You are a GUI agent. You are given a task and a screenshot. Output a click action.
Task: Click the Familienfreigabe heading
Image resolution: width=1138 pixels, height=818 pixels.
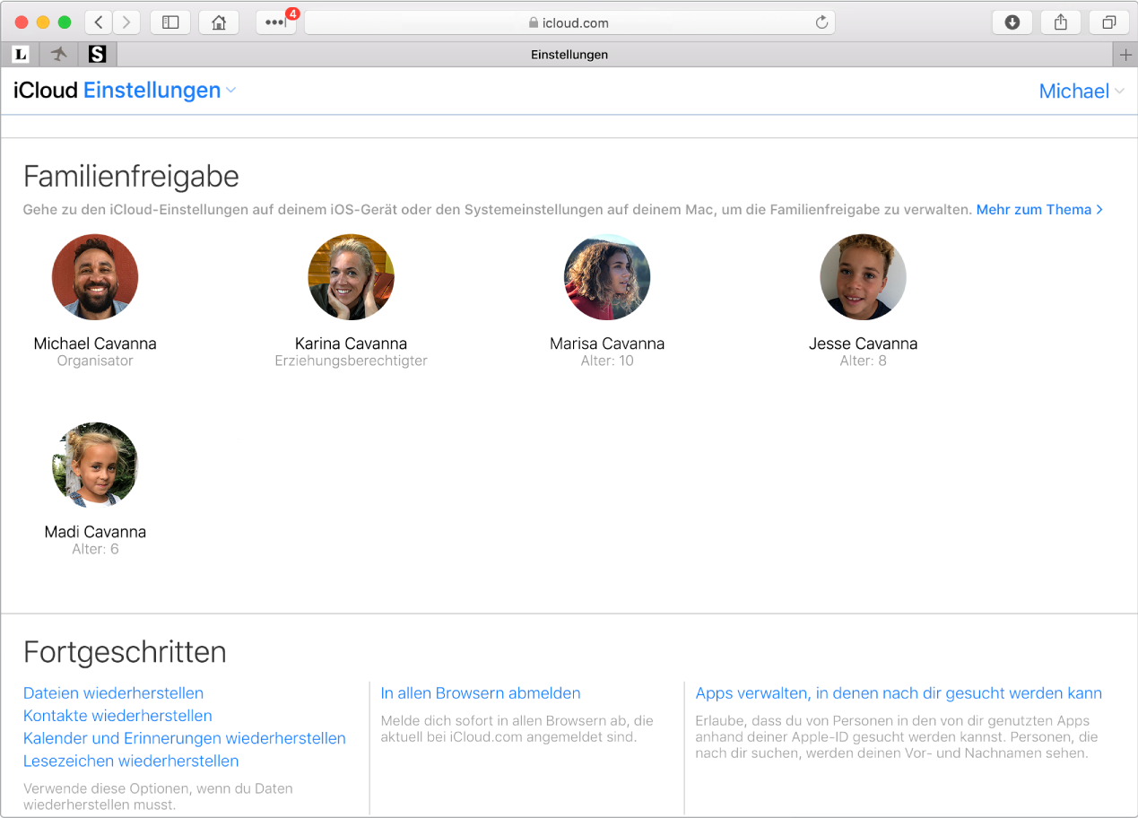[x=131, y=177]
